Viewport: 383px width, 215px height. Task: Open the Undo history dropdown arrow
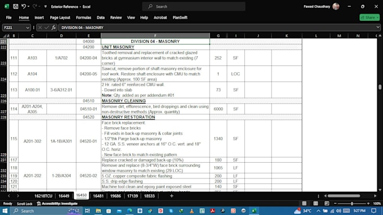[x=28, y=7]
